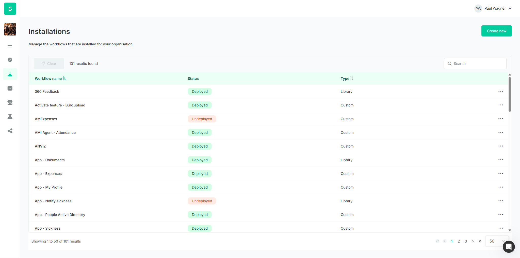Click Deployed badge for 360 Feedback

point(200,91)
